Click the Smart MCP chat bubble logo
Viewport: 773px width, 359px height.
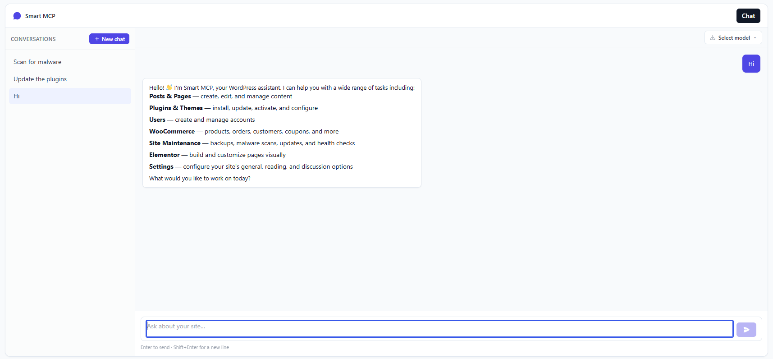pyautogui.click(x=17, y=16)
